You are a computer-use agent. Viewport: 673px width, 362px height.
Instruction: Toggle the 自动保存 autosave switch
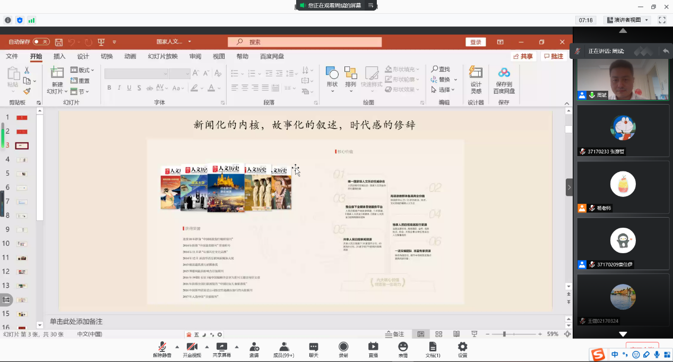click(x=41, y=42)
